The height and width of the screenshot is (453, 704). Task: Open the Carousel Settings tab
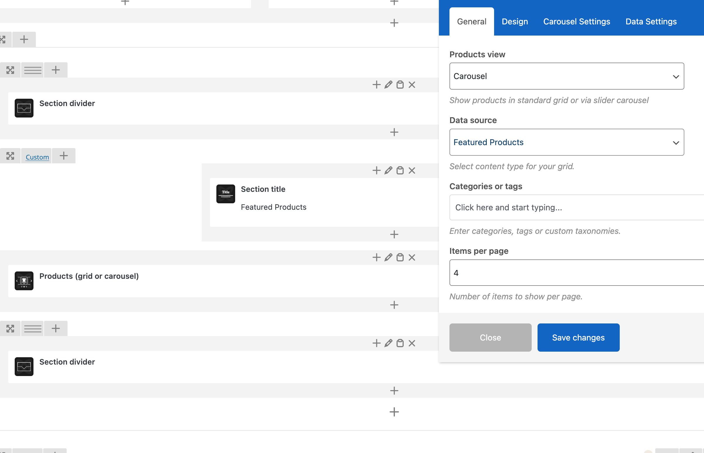pos(576,21)
